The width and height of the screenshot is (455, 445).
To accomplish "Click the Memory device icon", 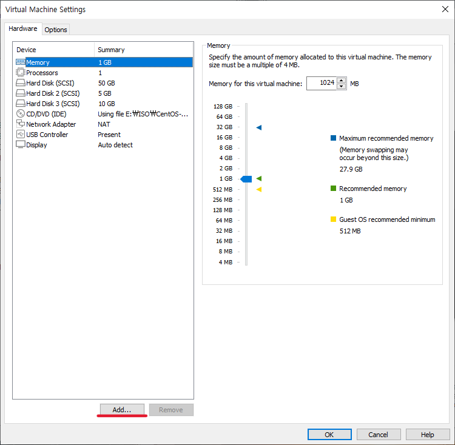I will point(20,62).
